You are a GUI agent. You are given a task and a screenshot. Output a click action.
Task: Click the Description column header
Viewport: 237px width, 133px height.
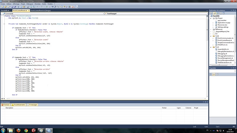click(x=10, y=108)
